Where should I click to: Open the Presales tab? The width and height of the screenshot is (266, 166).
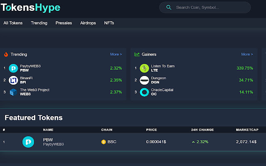tap(64, 23)
